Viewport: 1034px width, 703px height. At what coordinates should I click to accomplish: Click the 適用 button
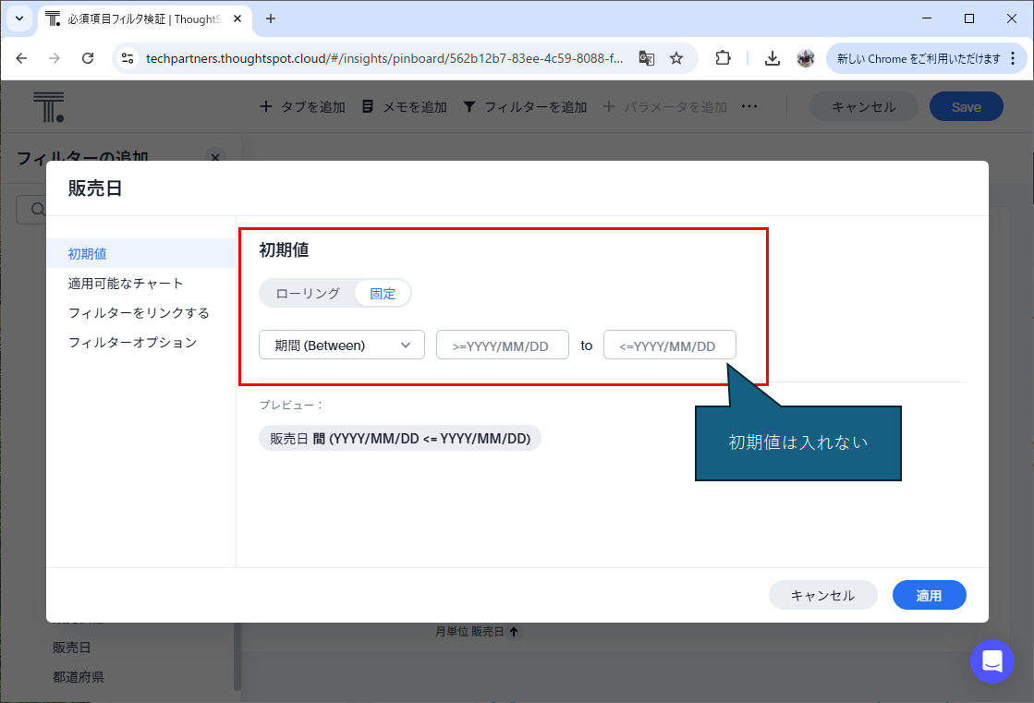pyautogui.click(x=929, y=596)
